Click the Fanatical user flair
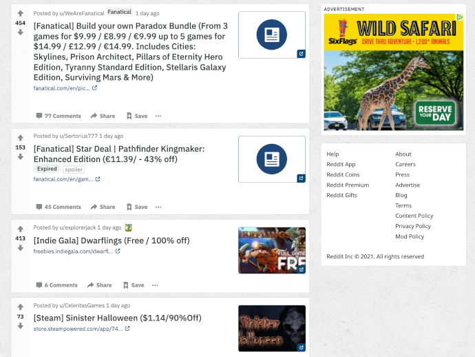Screen dimensions: 475x357 [x=120, y=12]
